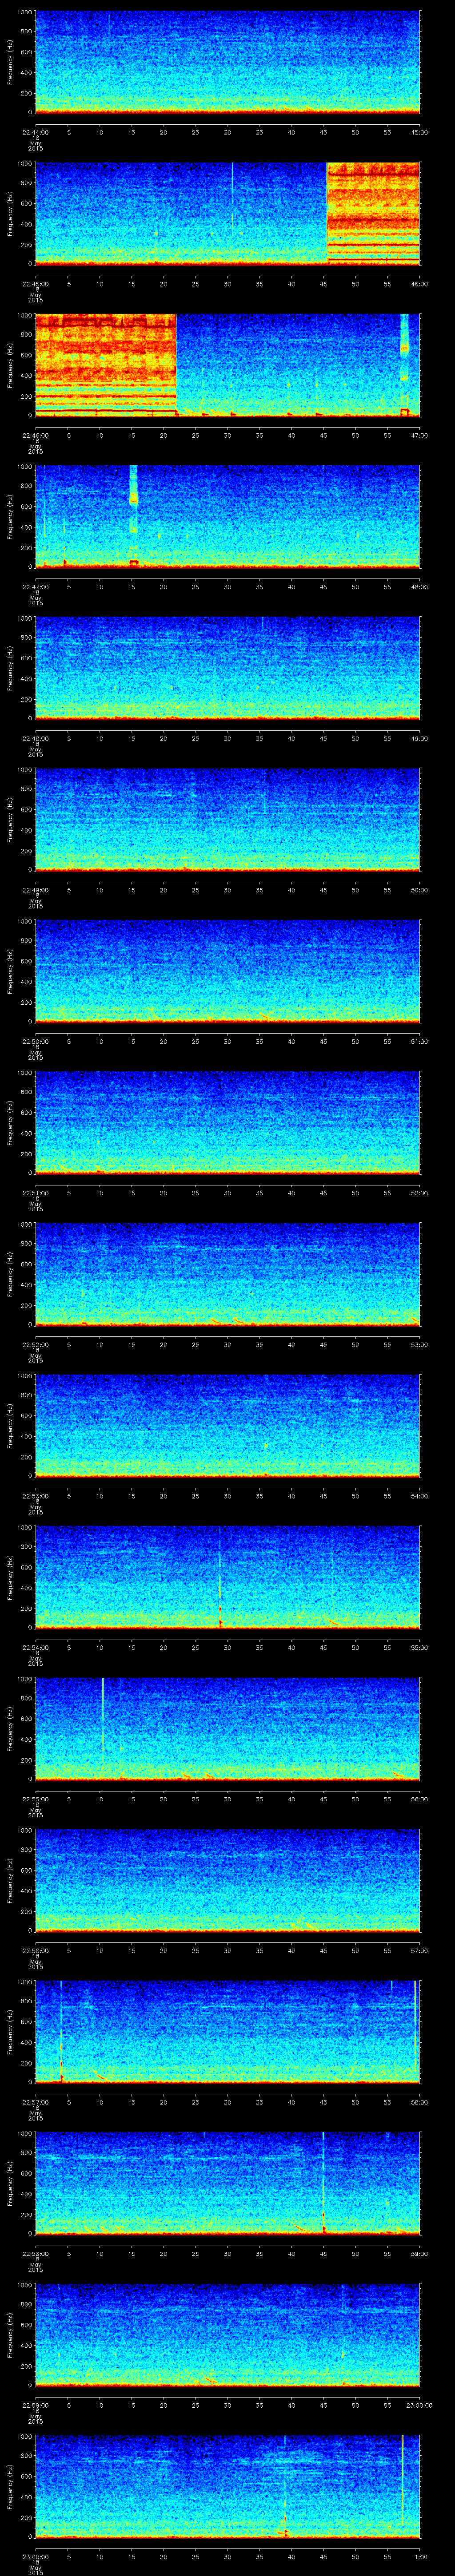Click the 22:49:00 start time label
Image resolution: width=455 pixels, height=2576 pixels.
35,890
